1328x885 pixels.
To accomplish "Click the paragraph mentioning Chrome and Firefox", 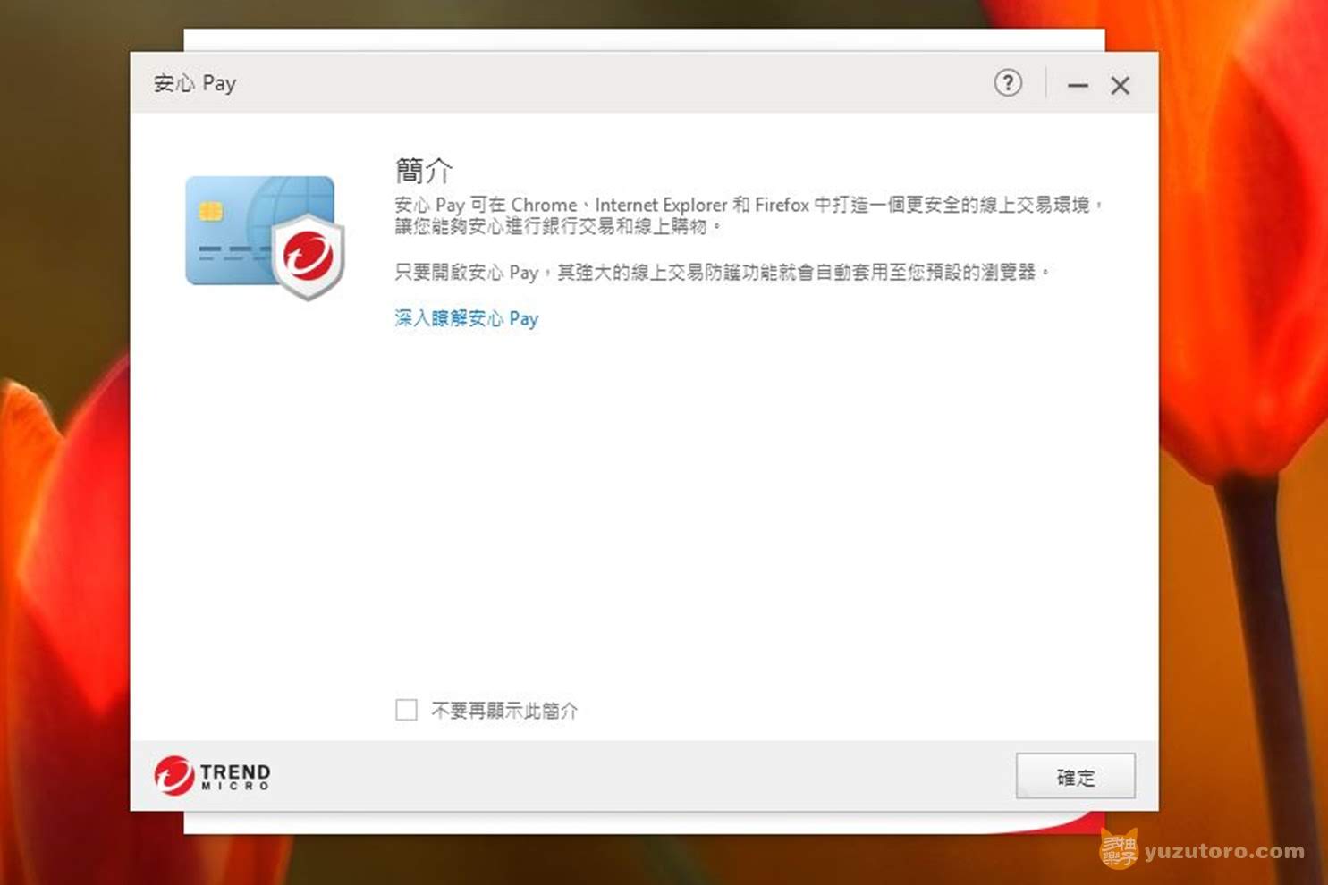I will pos(749,215).
